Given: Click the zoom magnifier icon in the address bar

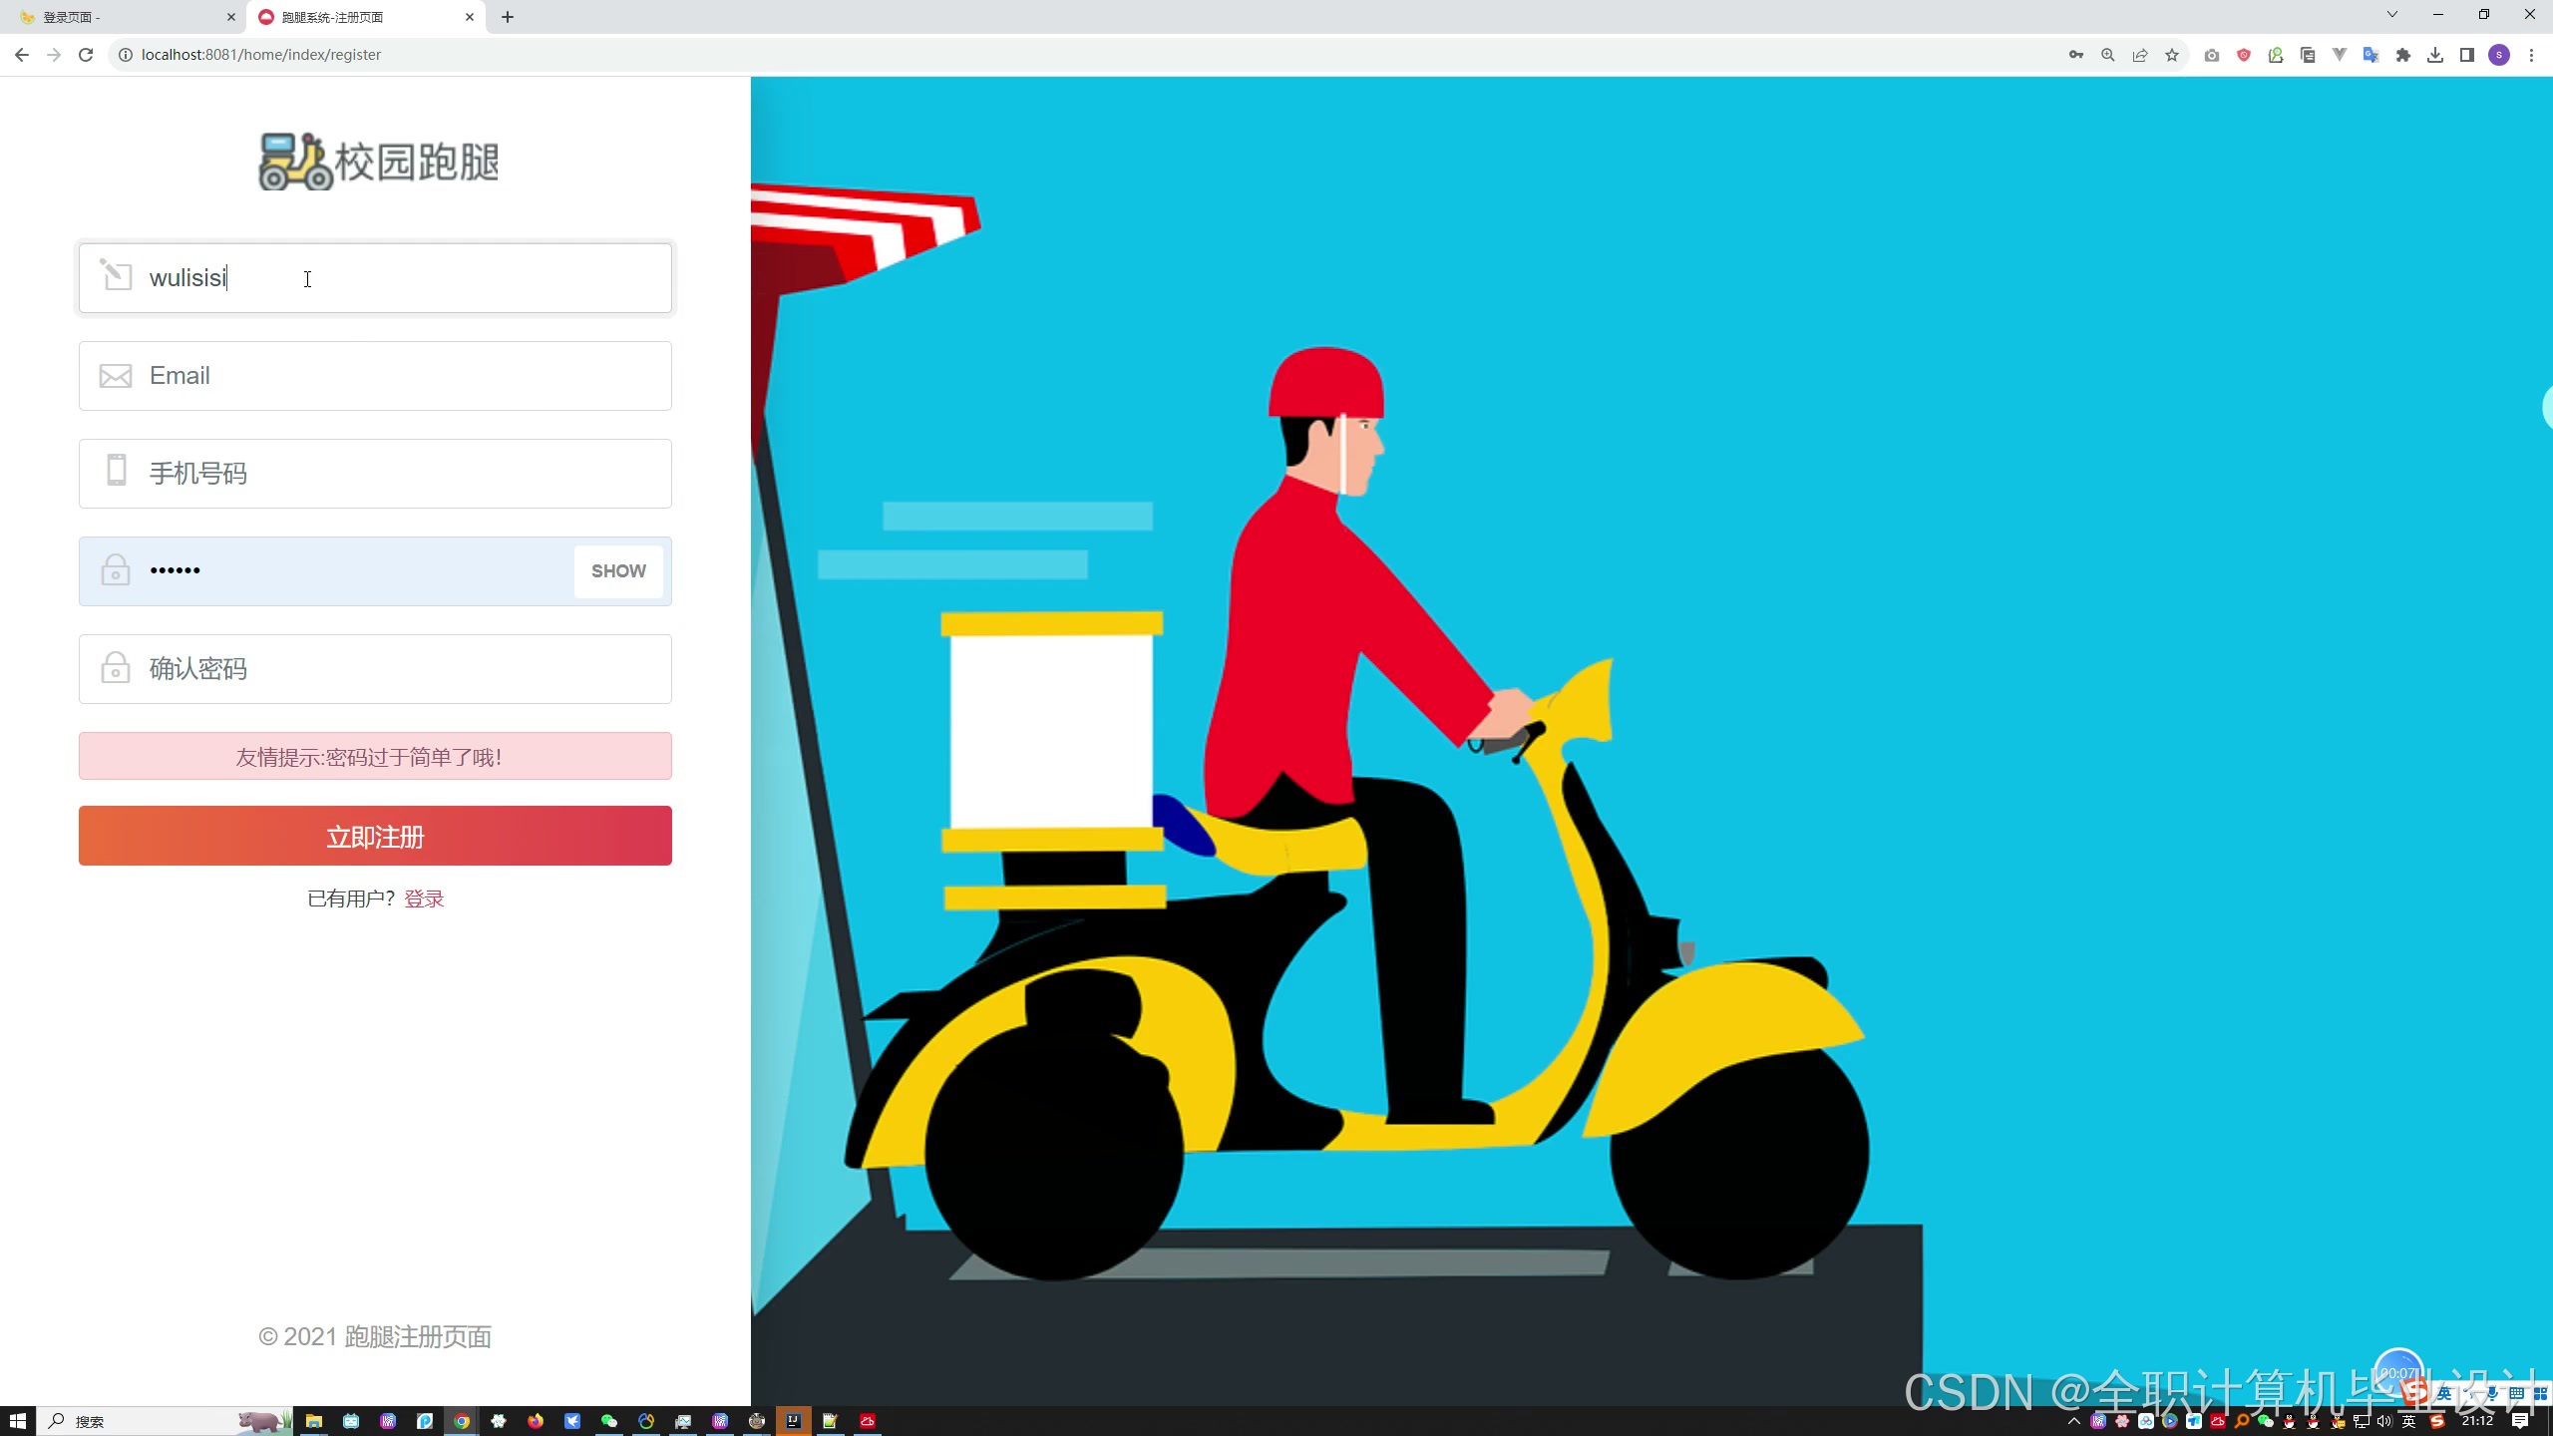Looking at the screenshot, I should coord(2107,55).
